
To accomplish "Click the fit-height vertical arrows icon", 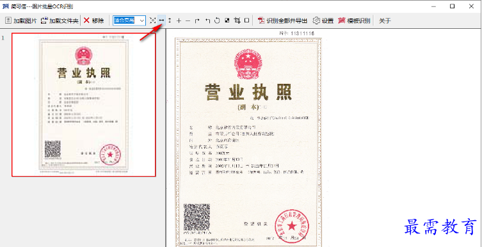I will (170, 20).
